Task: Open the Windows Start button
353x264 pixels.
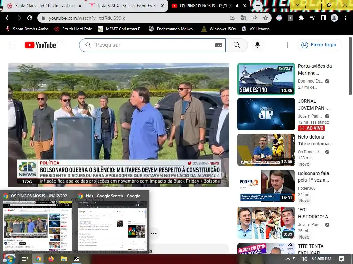Action: pos(9,259)
